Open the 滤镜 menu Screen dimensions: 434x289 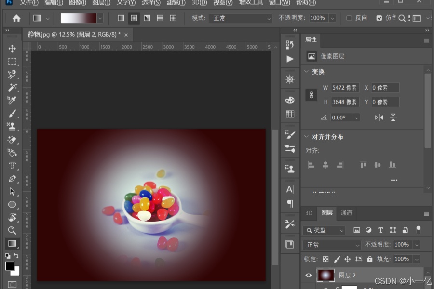point(176,3)
